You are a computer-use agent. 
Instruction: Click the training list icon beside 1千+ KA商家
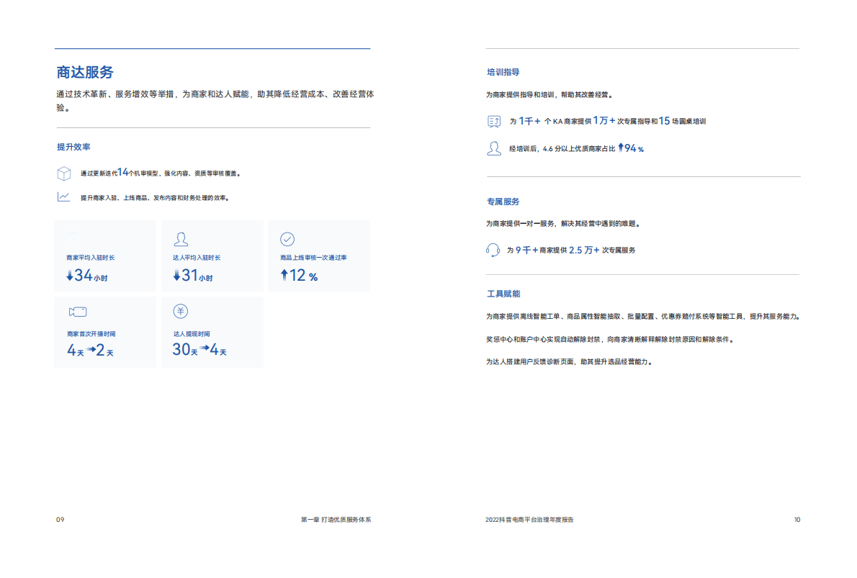(x=494, y=121)
